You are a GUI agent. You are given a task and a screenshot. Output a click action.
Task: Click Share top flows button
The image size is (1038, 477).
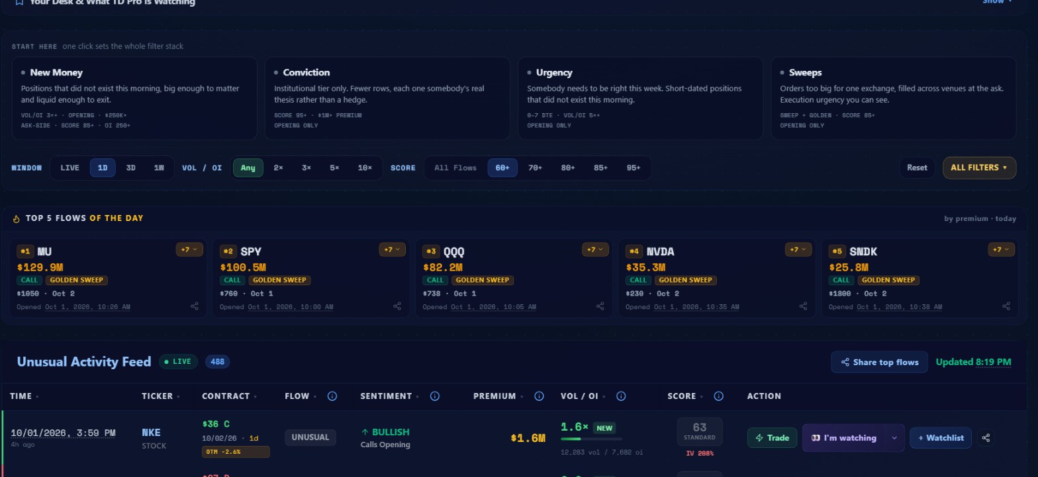[x=880, y=362]
